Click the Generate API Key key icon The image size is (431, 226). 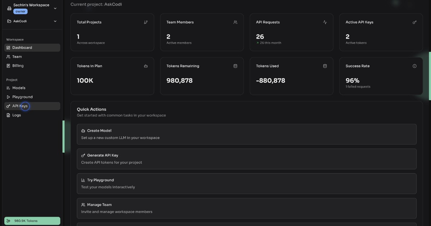[83, 156]
